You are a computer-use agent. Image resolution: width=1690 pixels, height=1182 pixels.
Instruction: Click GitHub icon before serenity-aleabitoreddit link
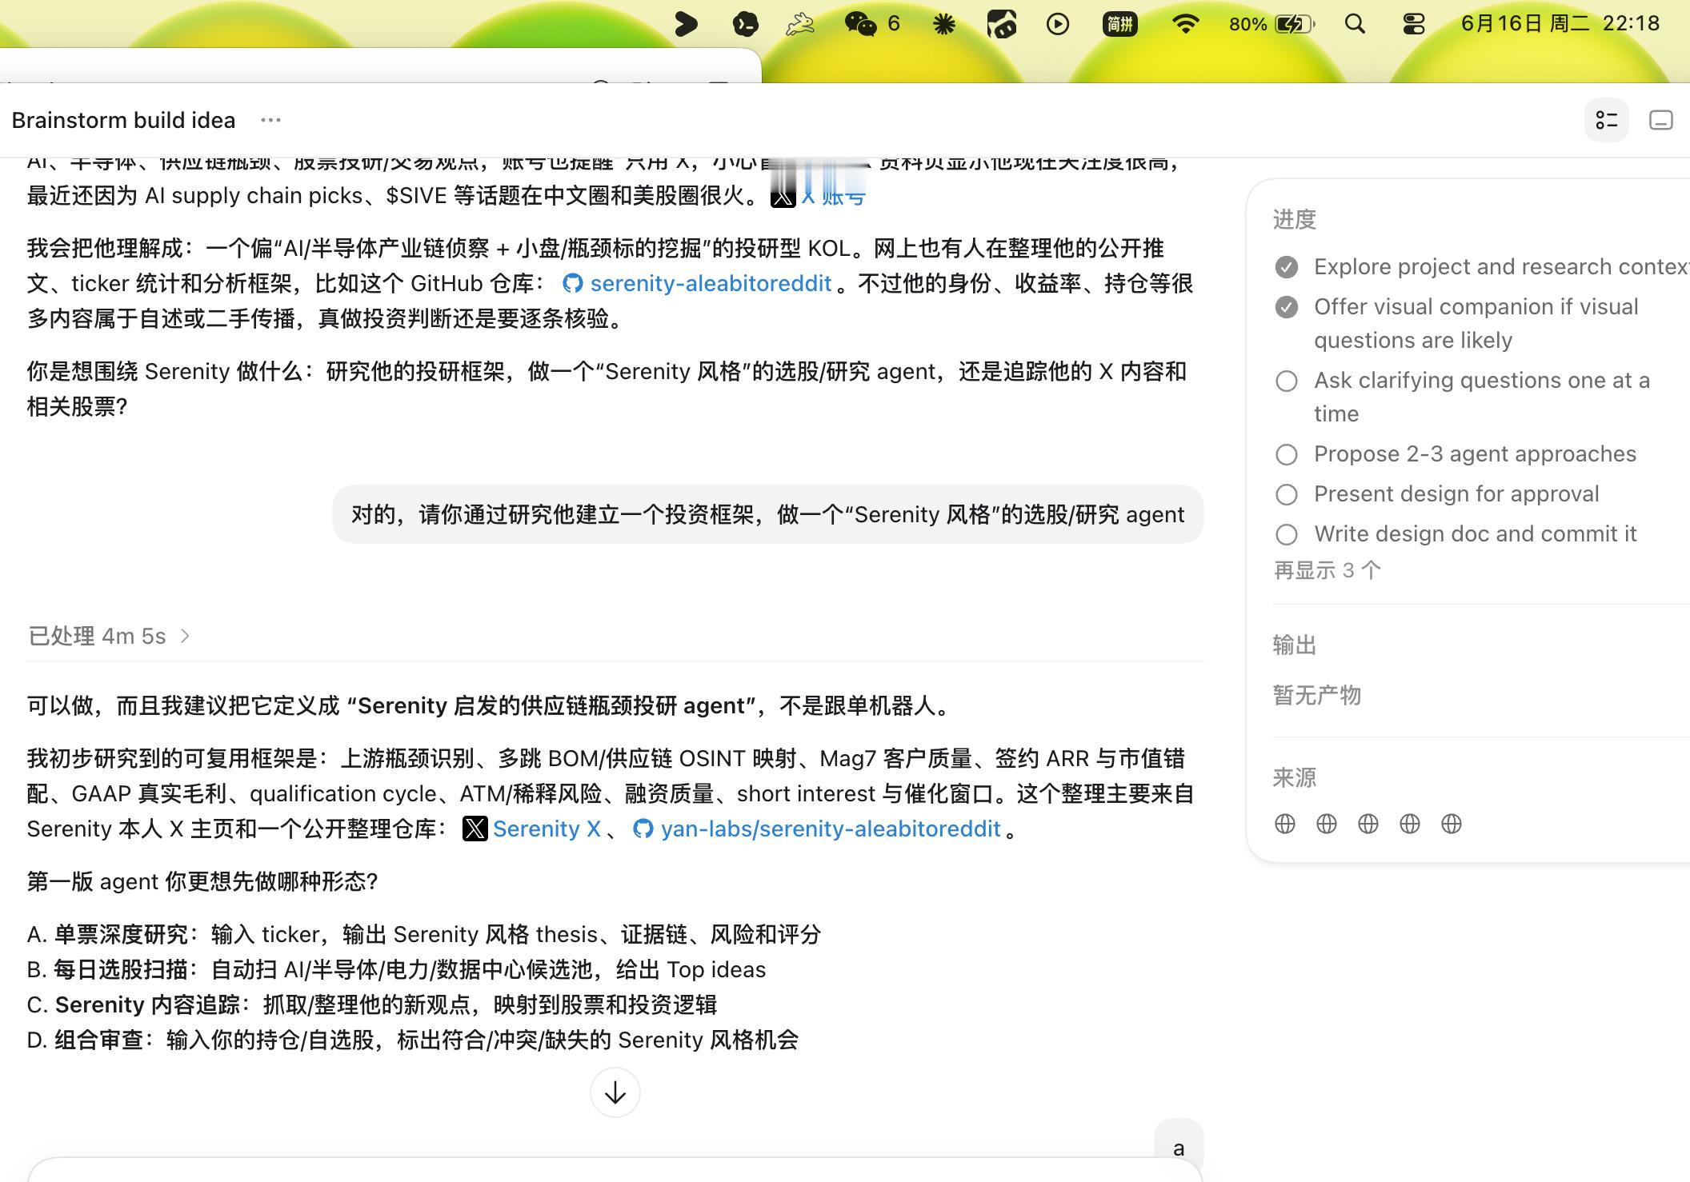tap(572, 283)
